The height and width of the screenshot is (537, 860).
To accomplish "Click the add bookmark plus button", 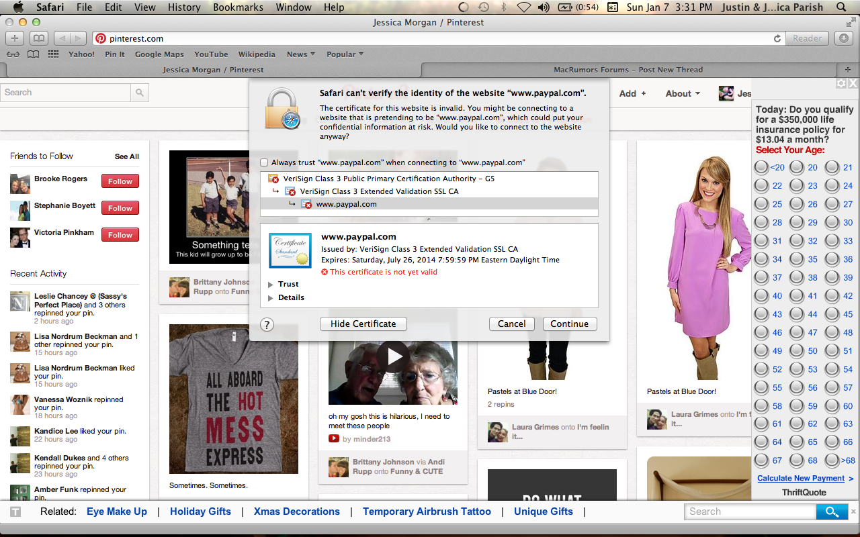I will tap(15, 38).
